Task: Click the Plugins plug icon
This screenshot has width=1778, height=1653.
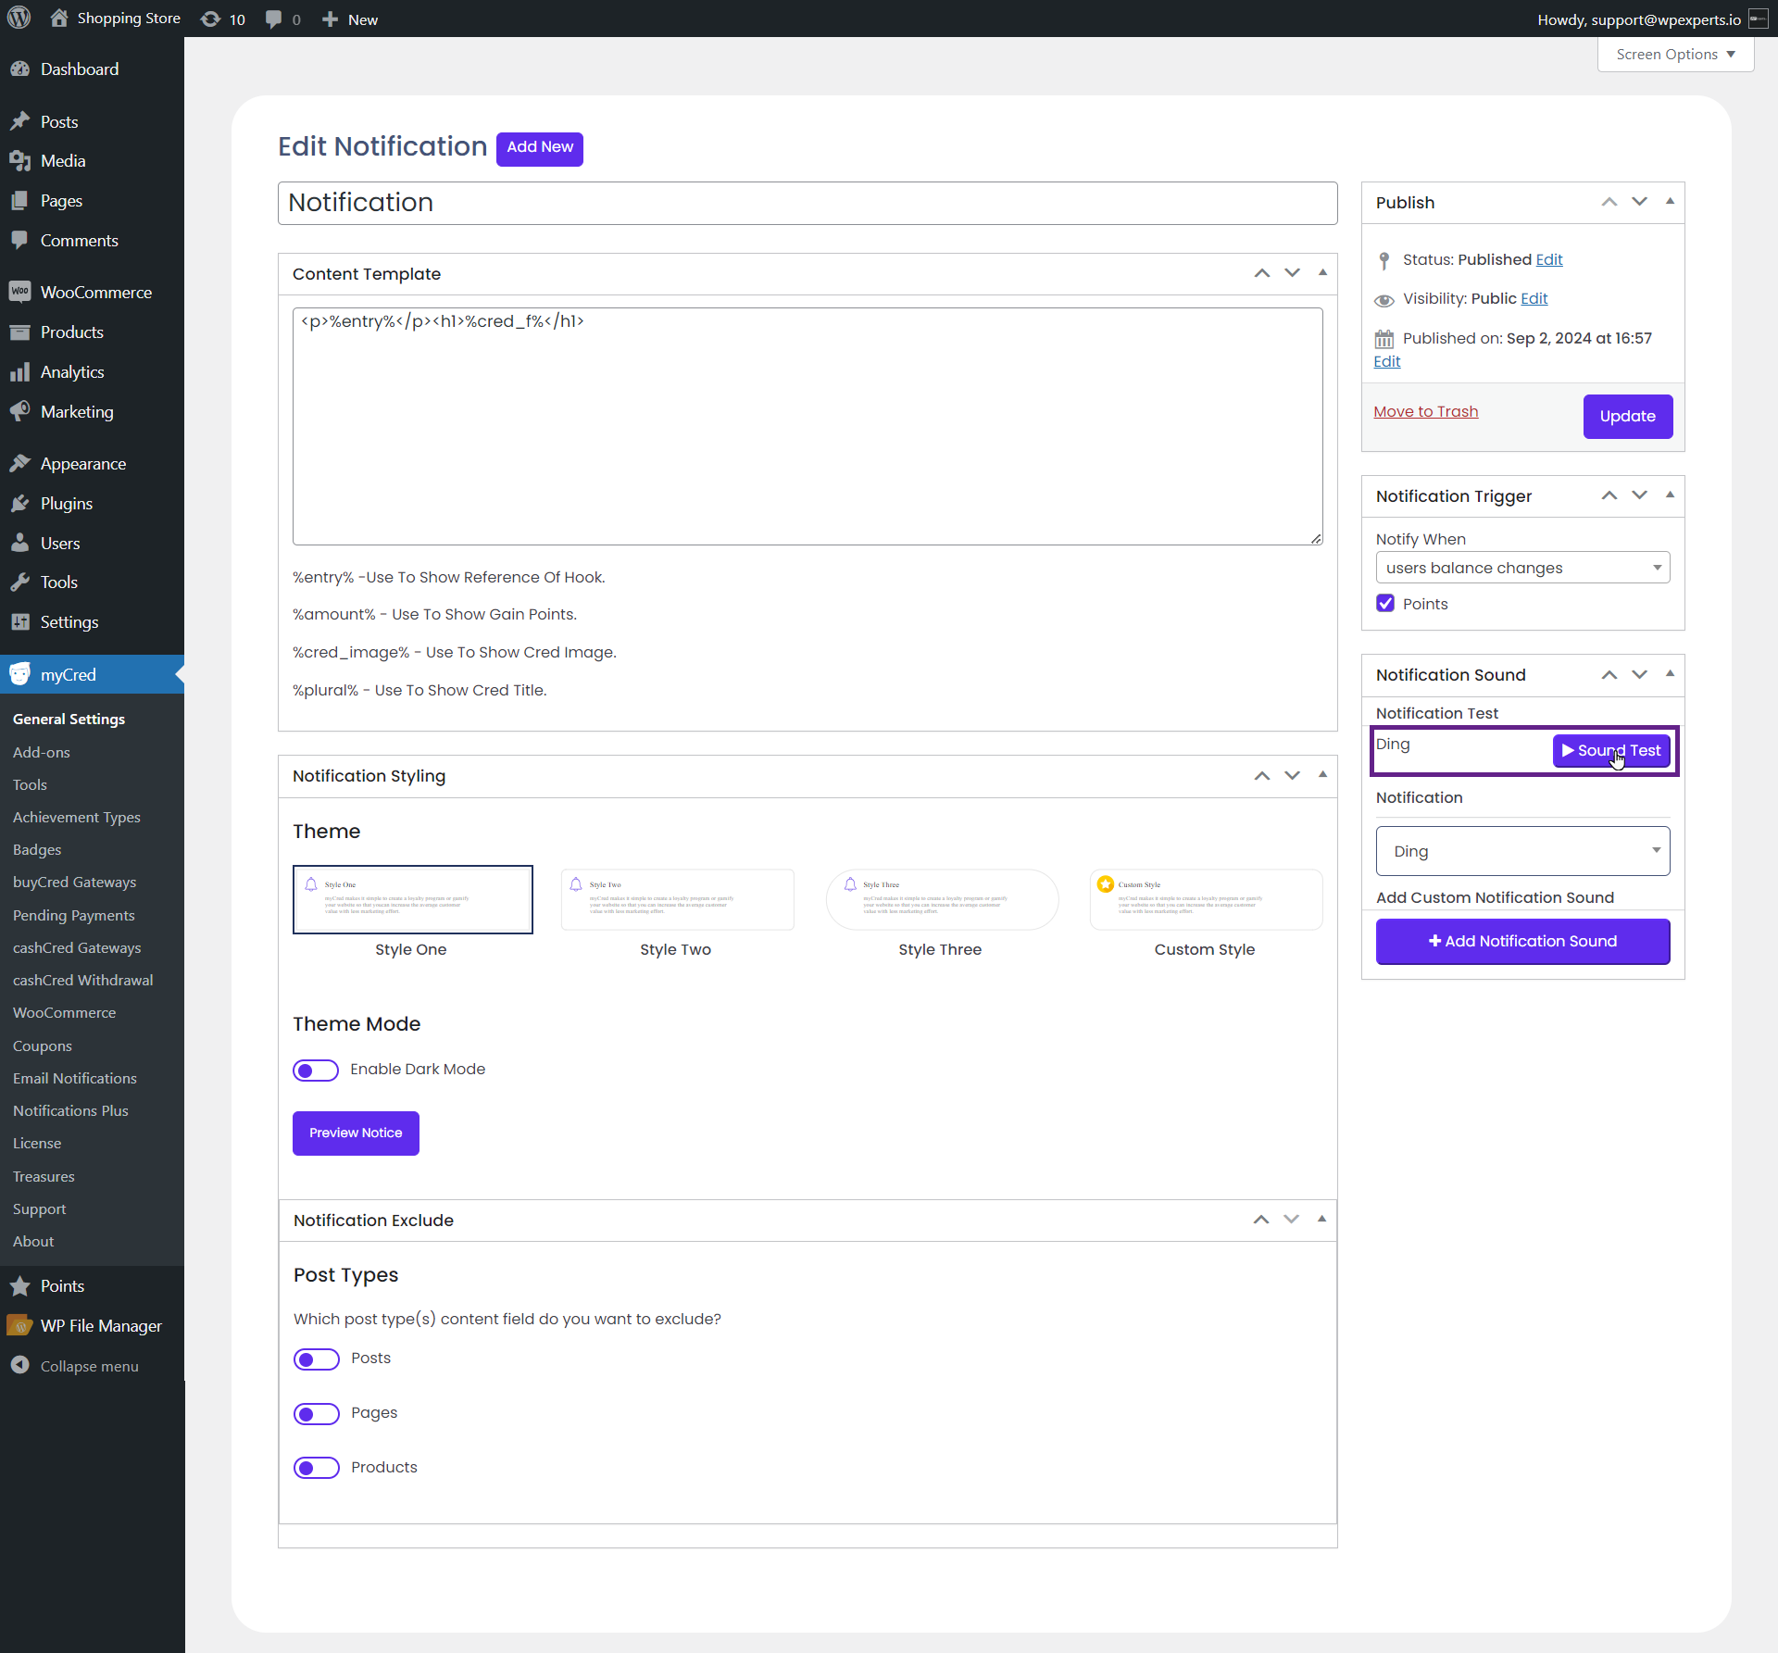Action: click(19, 503)
